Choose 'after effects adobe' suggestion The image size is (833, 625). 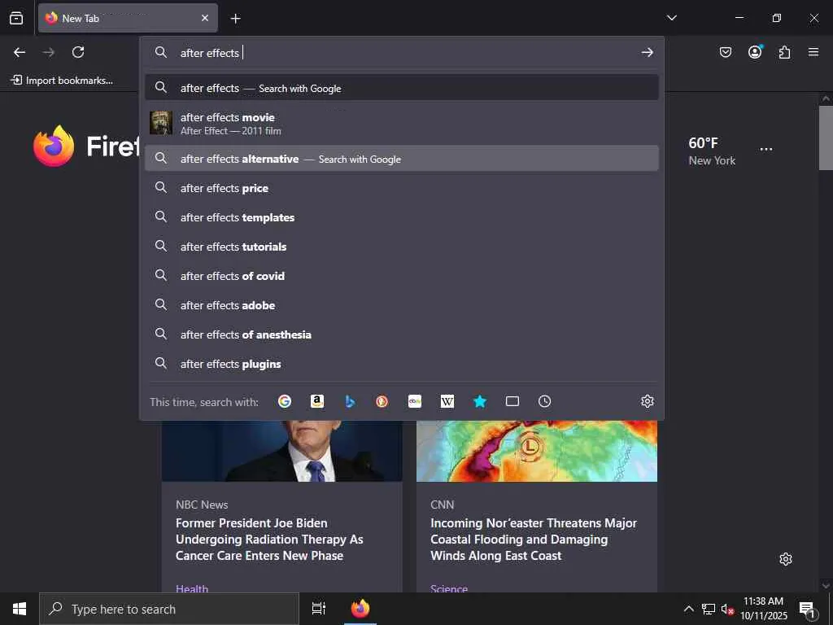point(402,305)
